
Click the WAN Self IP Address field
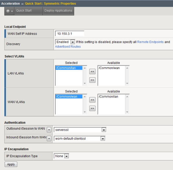(x=69, y=33)
